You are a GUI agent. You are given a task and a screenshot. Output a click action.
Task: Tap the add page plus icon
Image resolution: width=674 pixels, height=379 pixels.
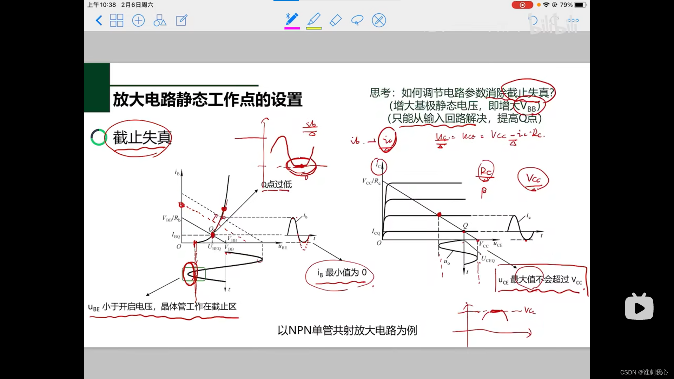(x=138, y=20)
